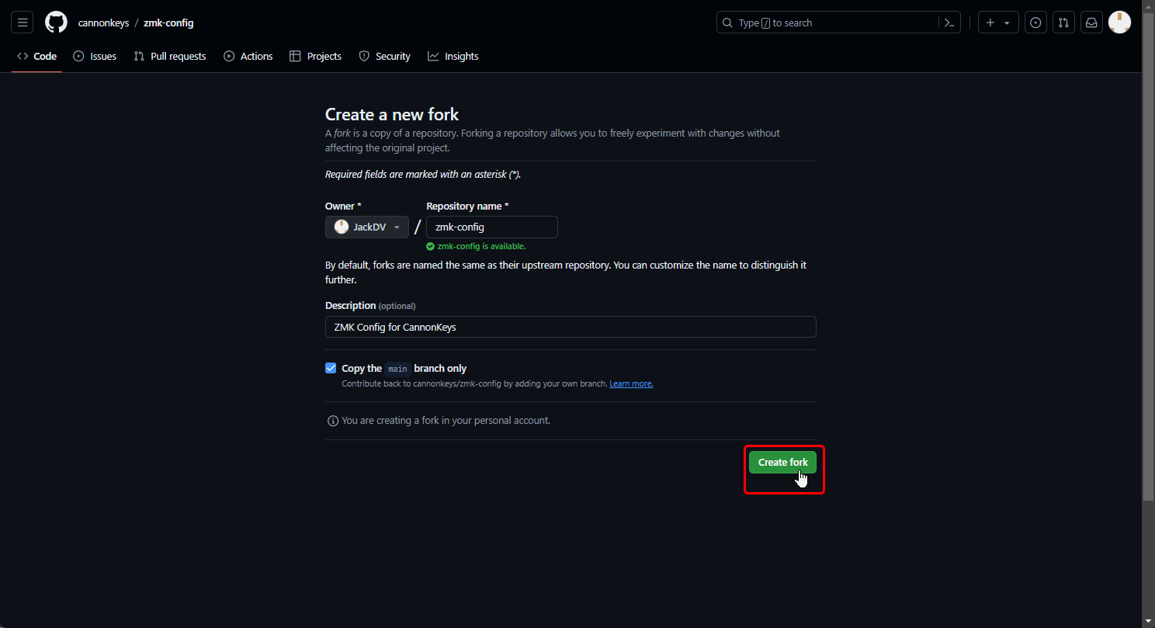Image resolution: width=1155 pixels, height=628 pixels.
Task: Open the command palette icon
Action: point(949,23)
